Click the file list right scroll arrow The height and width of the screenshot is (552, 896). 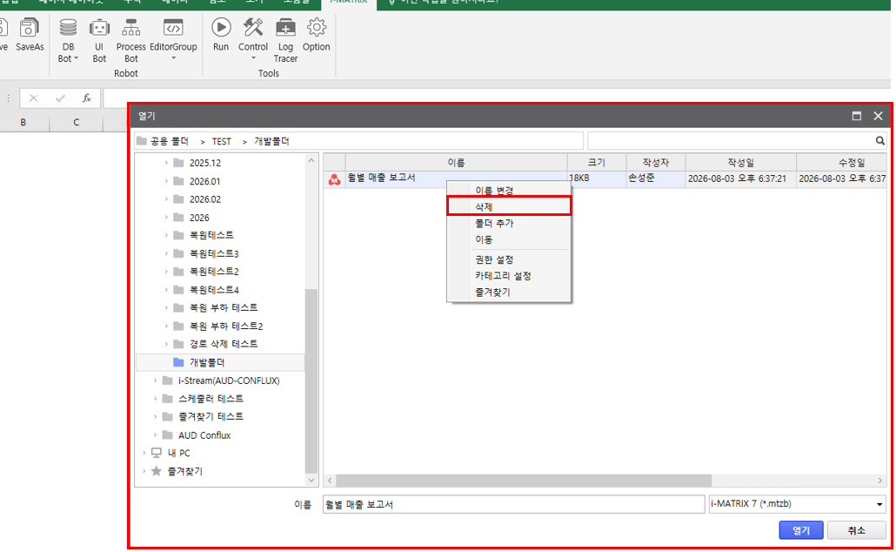click(x=880, y=481)
